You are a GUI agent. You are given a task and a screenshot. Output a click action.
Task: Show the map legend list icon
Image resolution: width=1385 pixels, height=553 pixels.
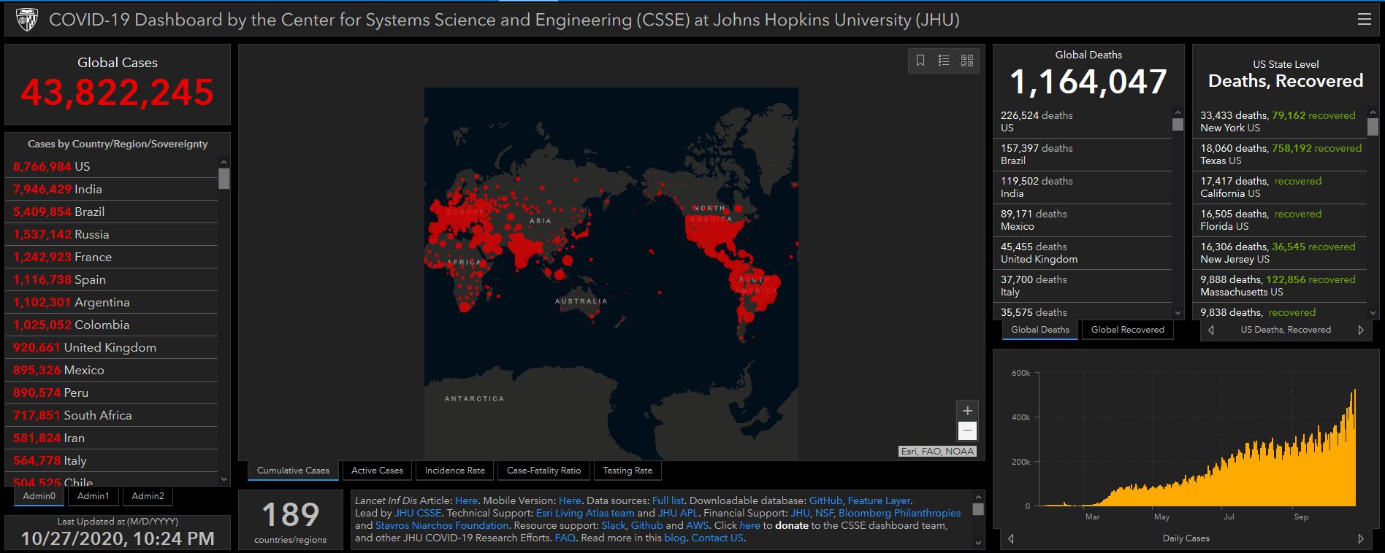click(944, 61)
